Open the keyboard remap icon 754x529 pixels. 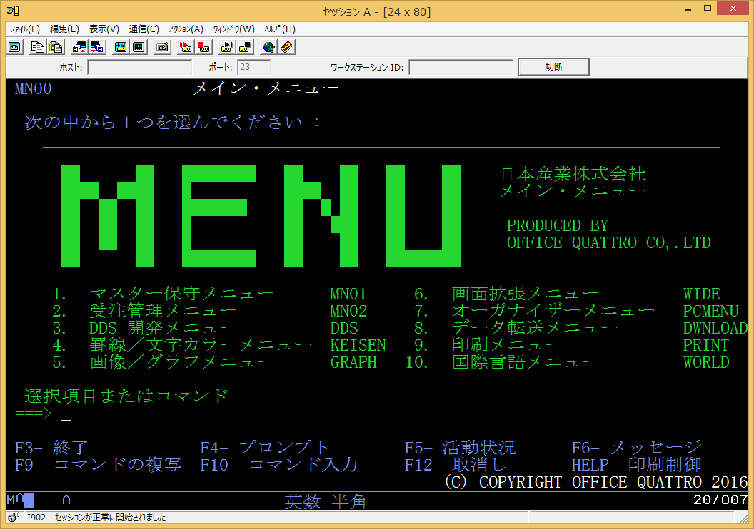pos(162,47)
